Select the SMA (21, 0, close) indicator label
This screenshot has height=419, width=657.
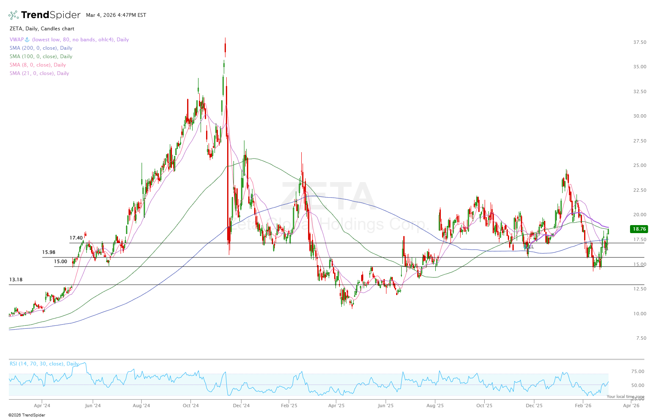(39, 73)
